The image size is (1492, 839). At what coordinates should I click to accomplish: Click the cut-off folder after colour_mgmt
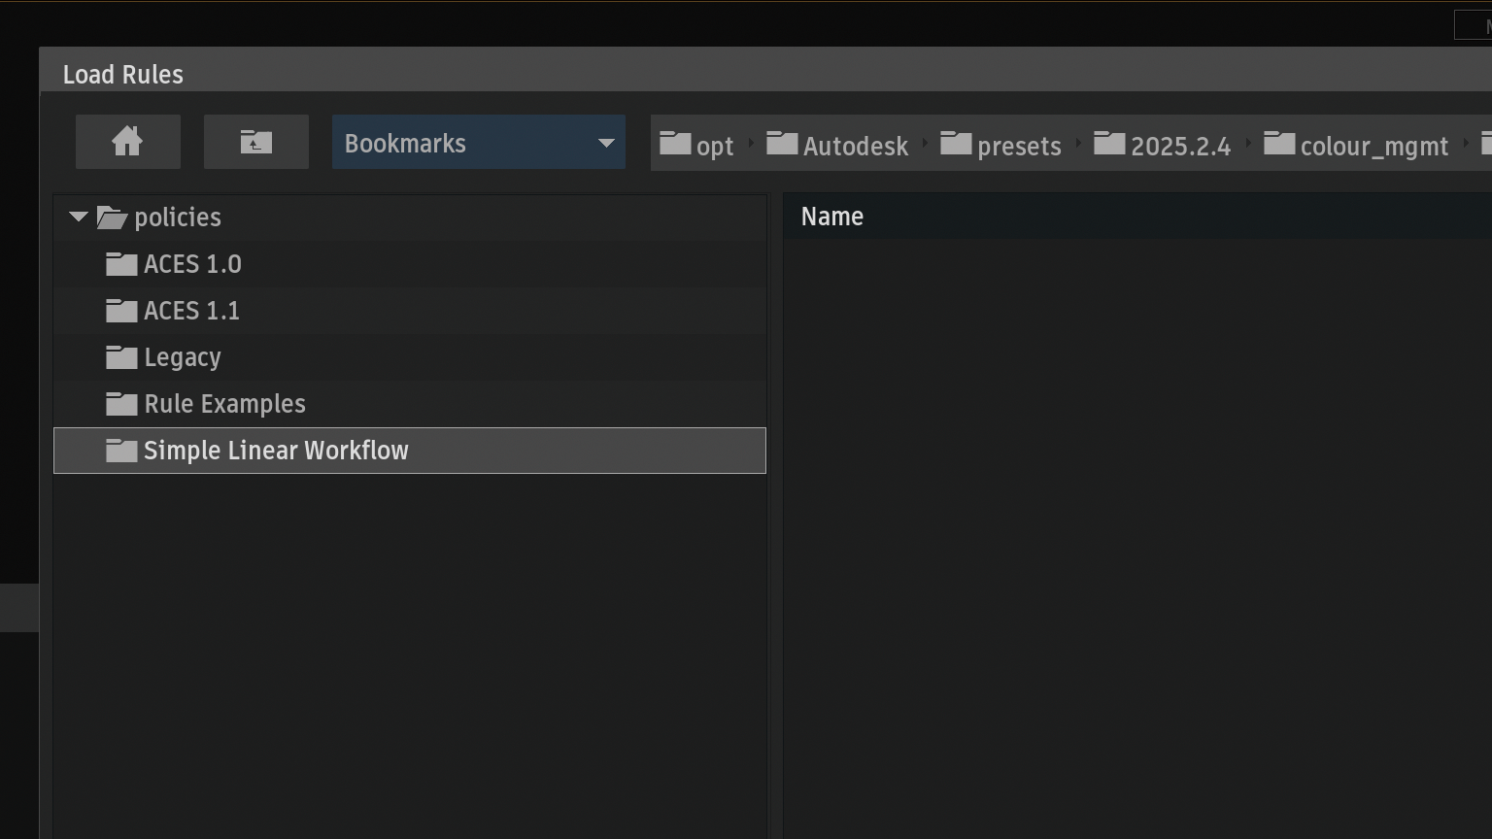coord(1485,145)
